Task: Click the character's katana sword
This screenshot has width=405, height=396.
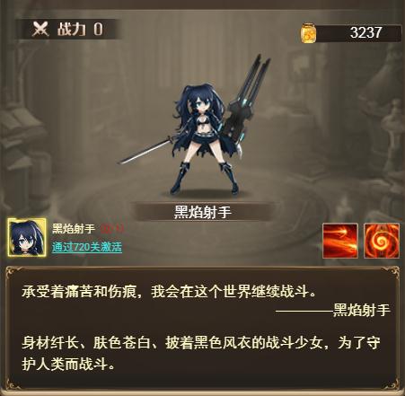Action: [146, 150]
